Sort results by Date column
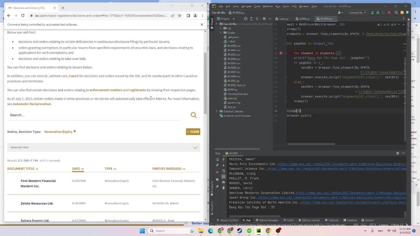Screen dimensions: 420x236 78,169
